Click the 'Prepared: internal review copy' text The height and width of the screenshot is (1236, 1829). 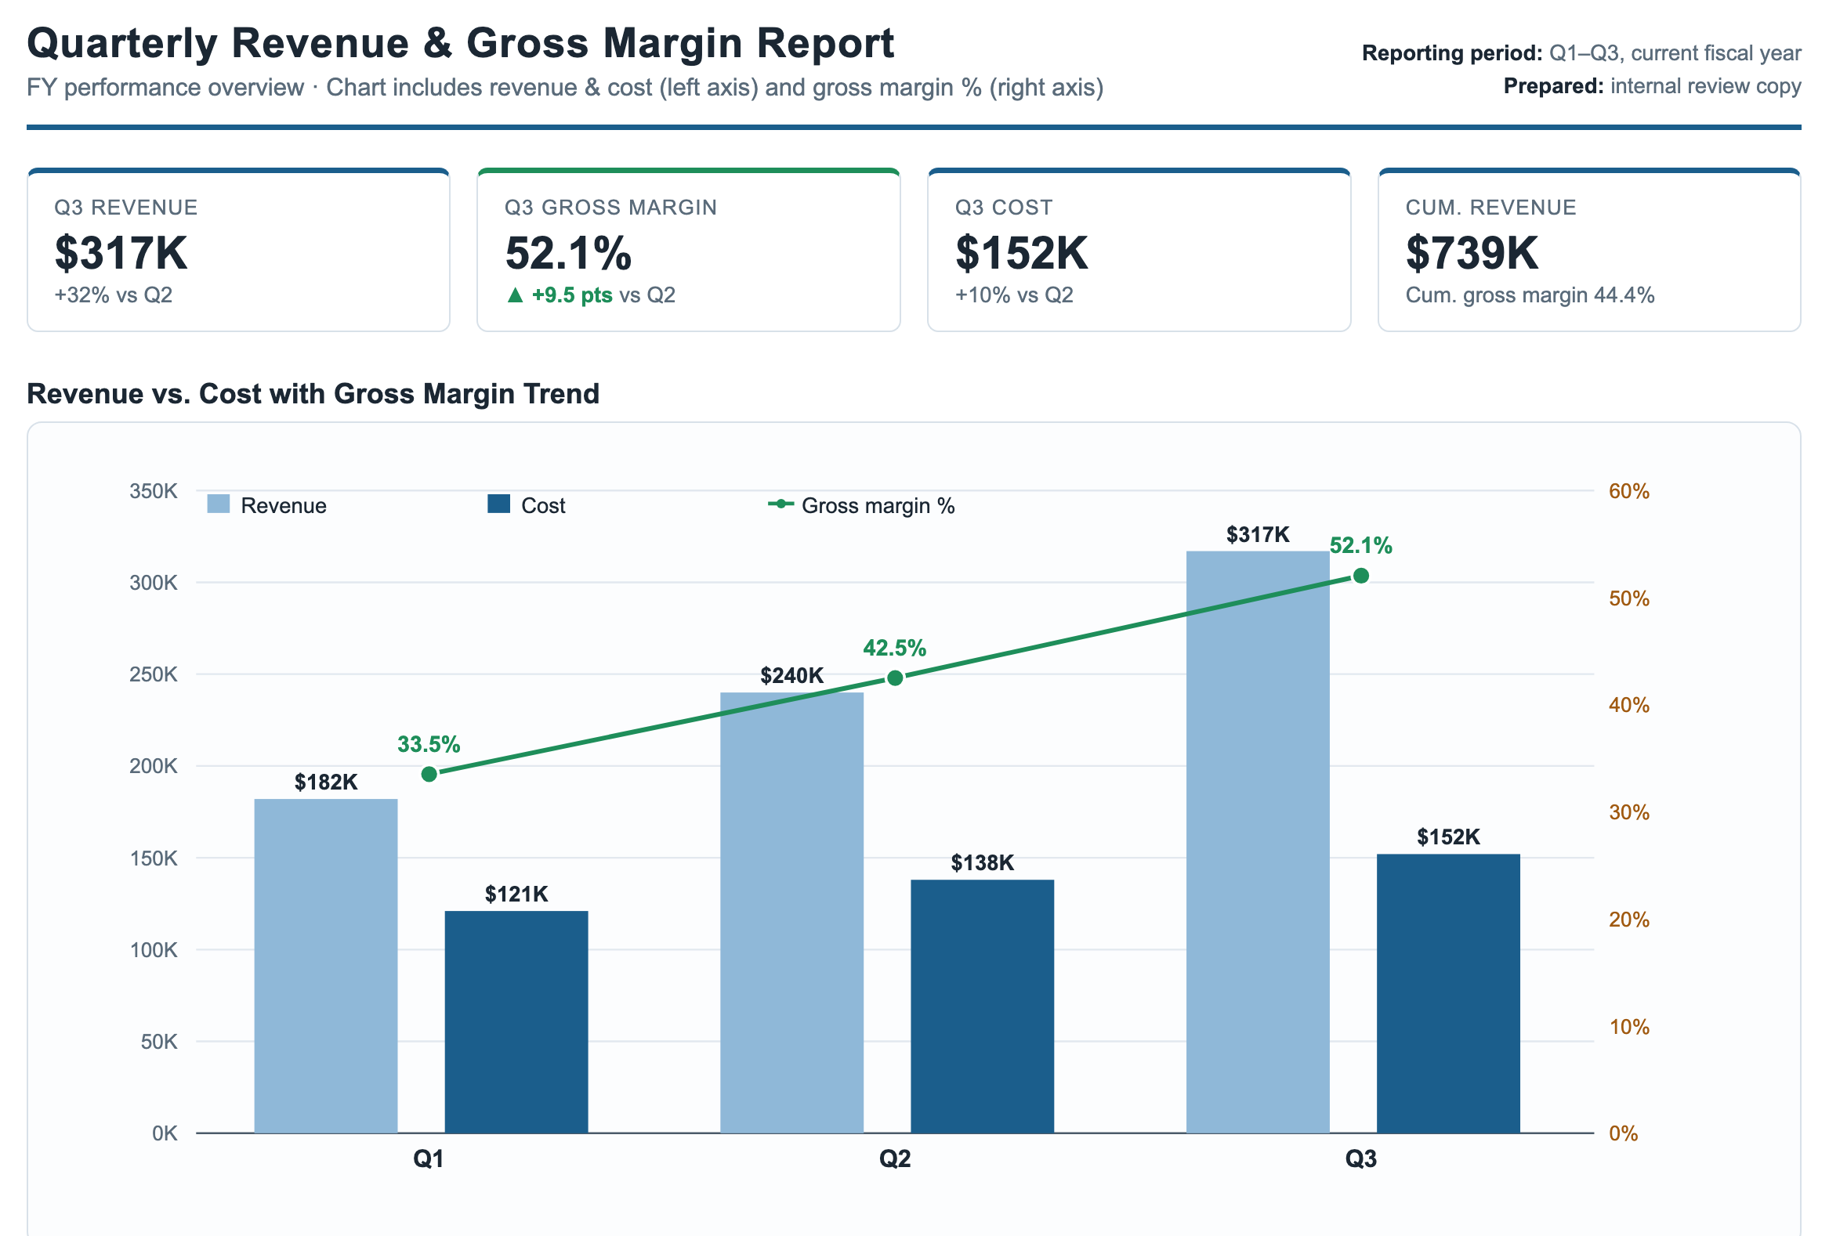1652,85
